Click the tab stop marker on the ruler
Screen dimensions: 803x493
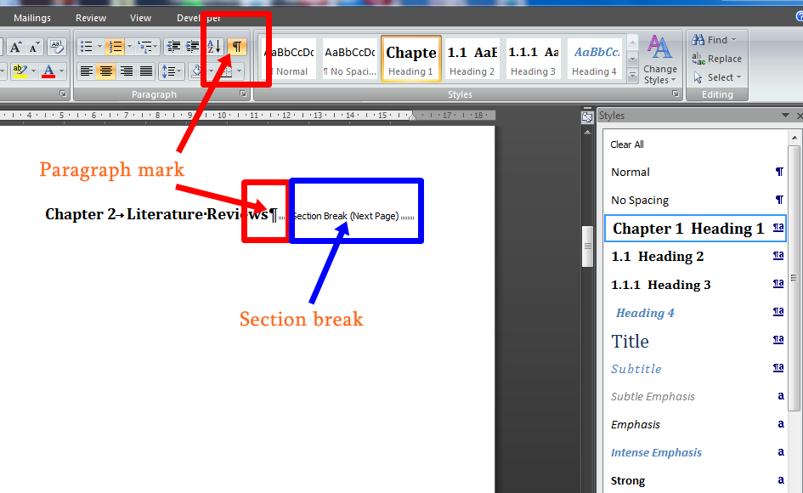coord(412,116)
